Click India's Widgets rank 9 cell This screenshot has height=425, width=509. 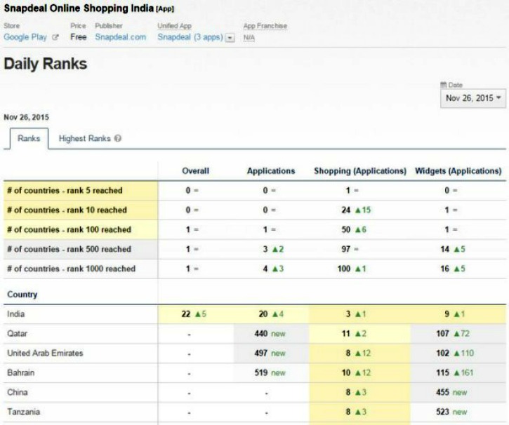458,313
